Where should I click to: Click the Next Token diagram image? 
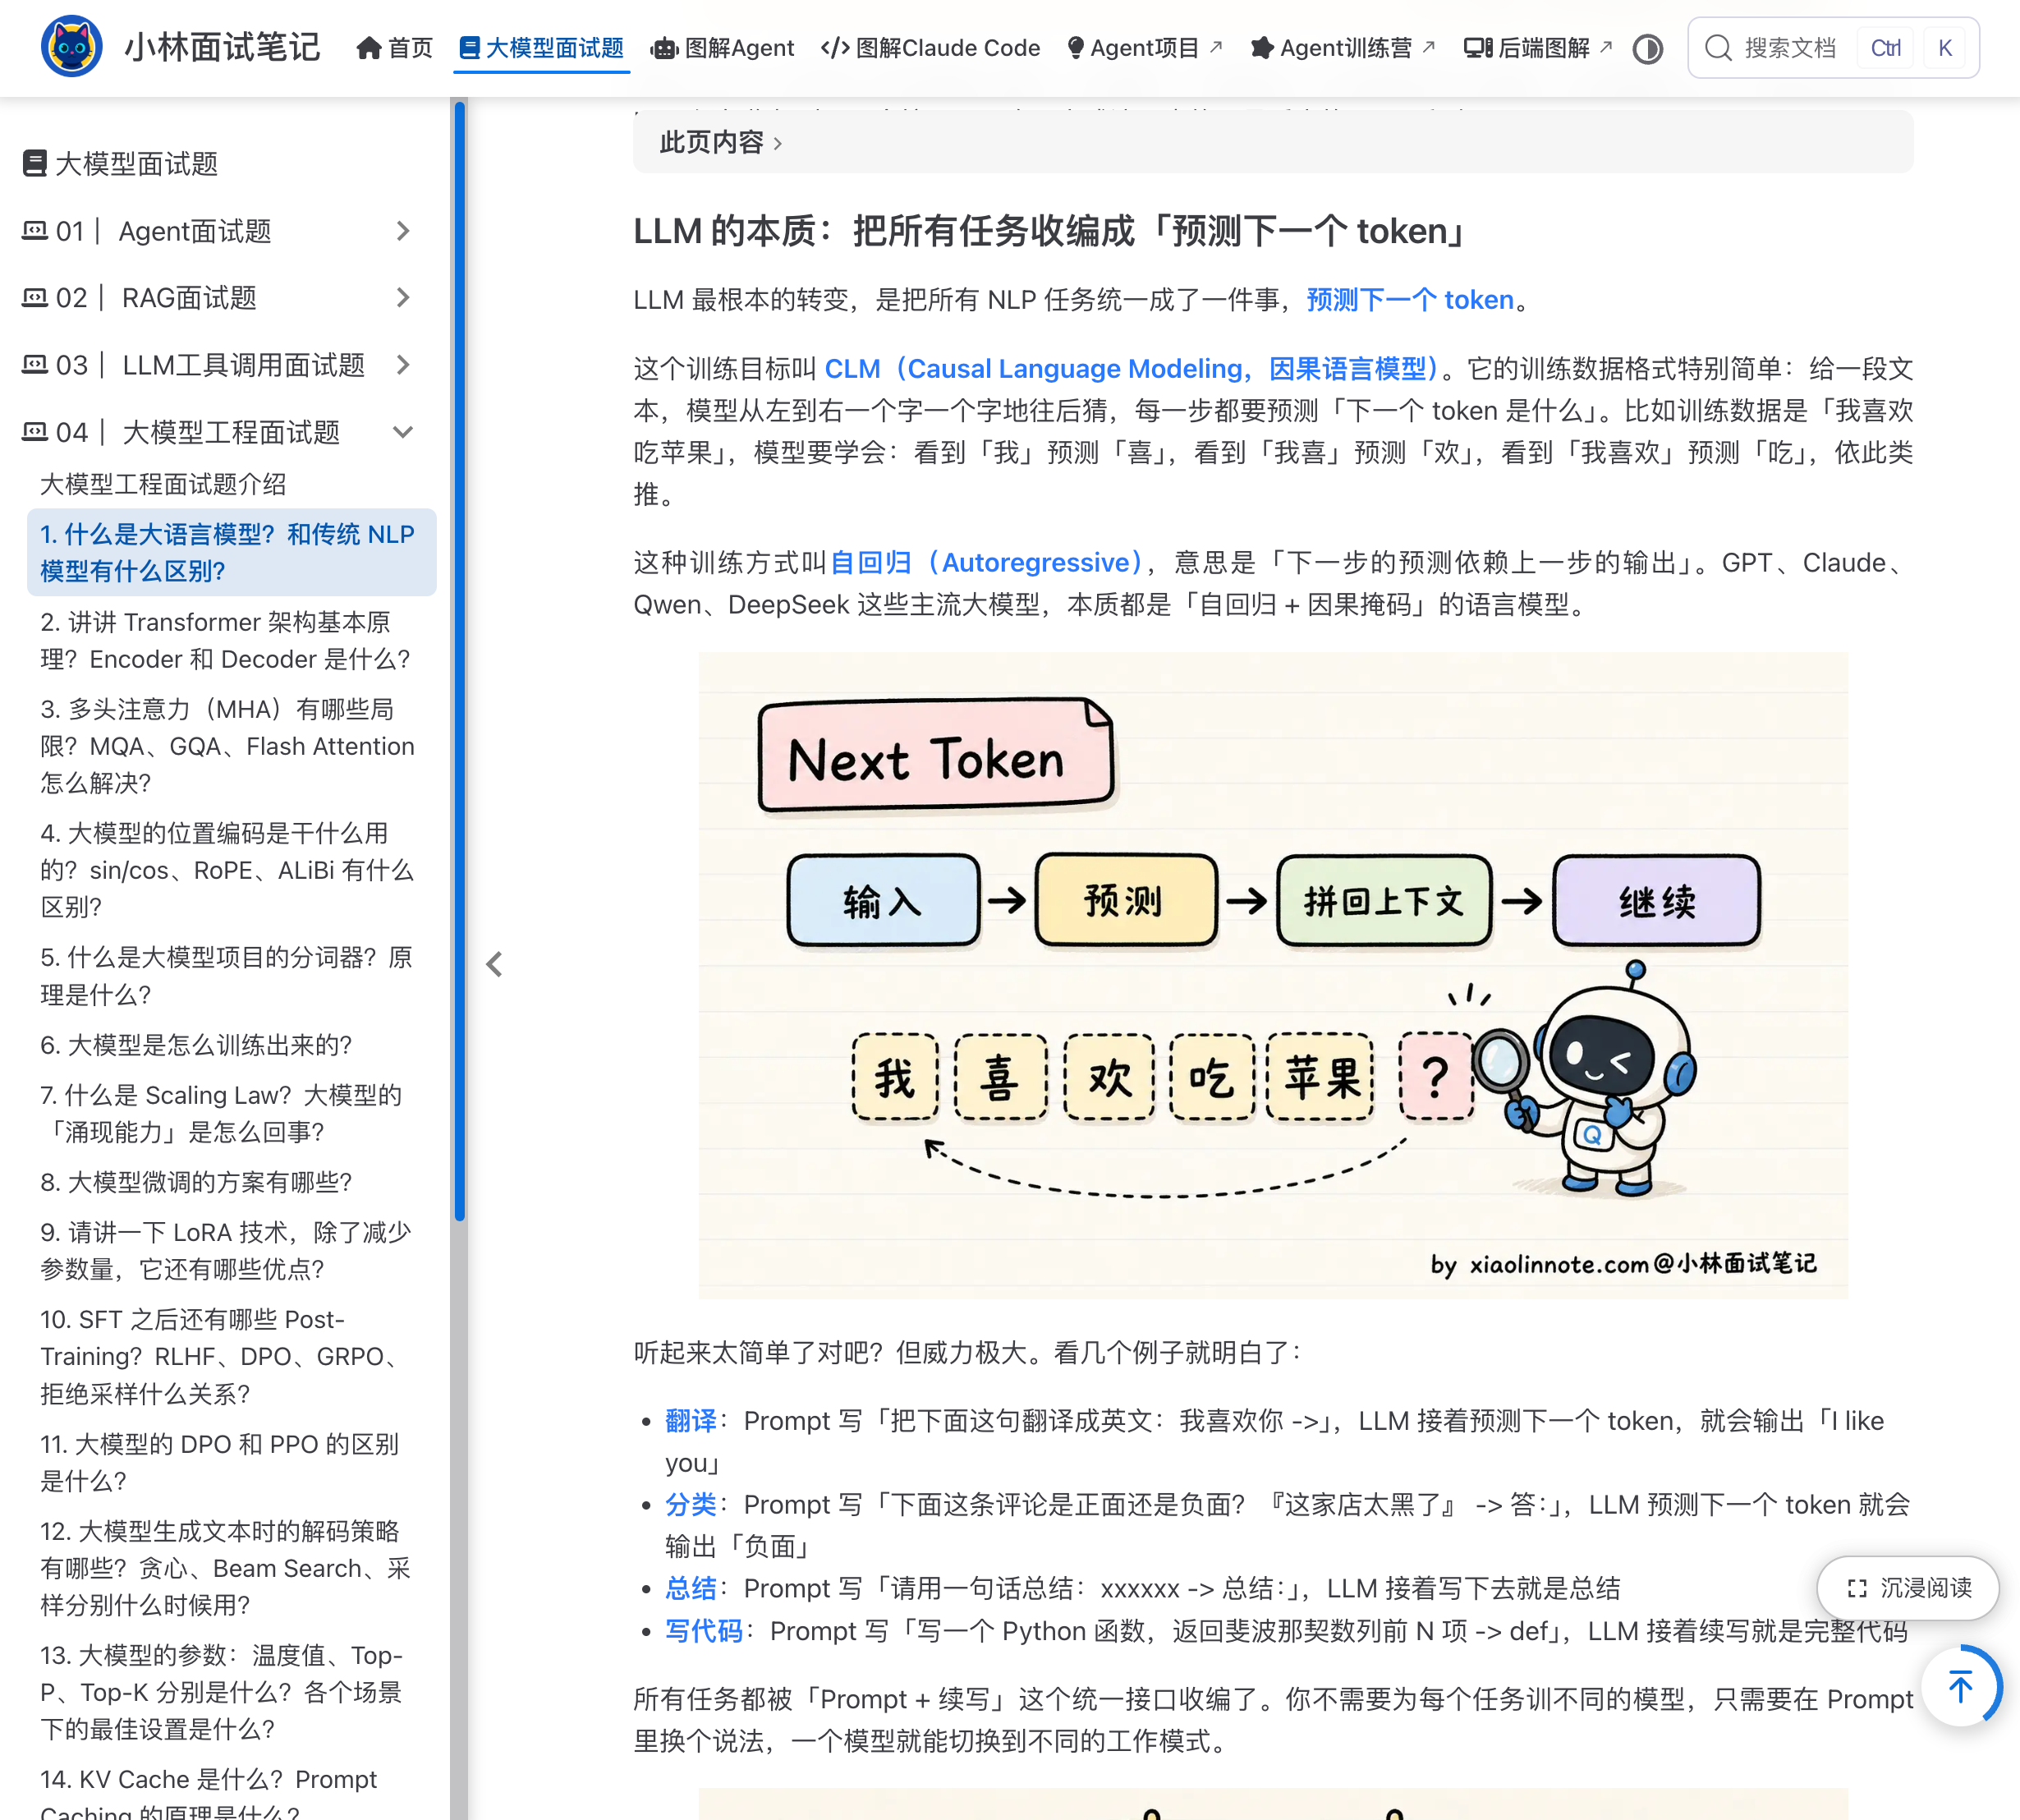1272,975
